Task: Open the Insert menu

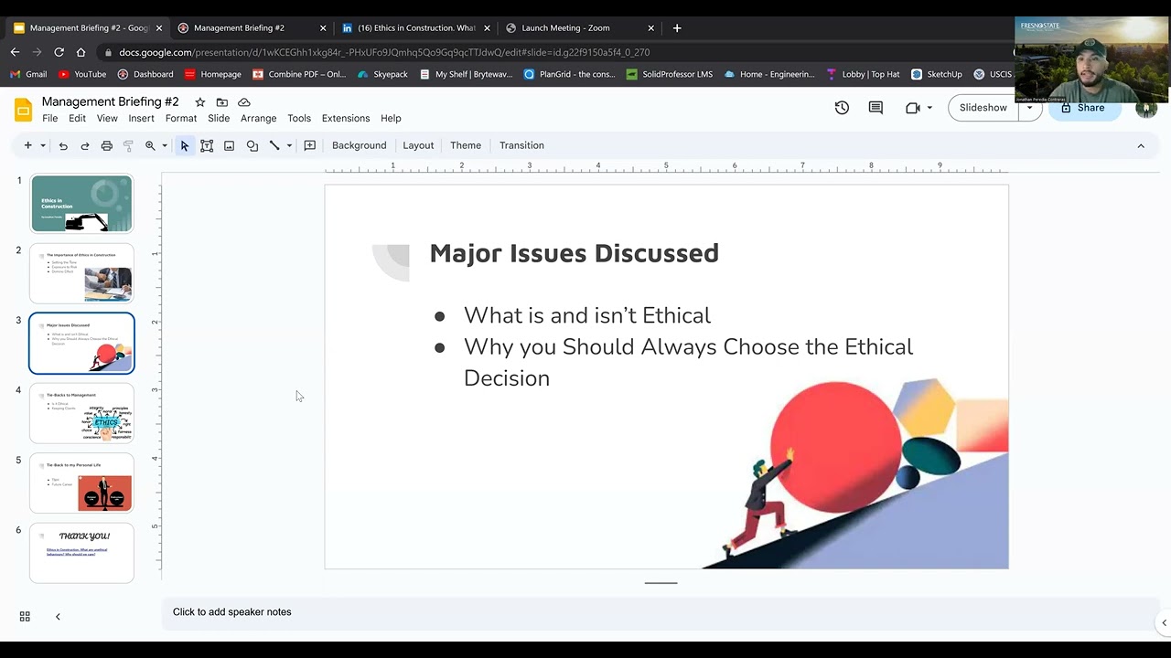Action: tap(141, 118)
